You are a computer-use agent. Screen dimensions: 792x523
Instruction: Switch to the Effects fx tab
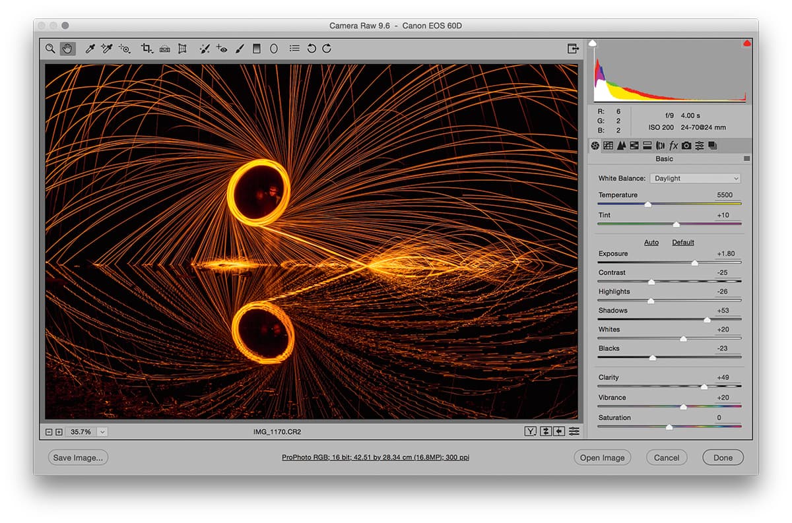tap(674, 145)
